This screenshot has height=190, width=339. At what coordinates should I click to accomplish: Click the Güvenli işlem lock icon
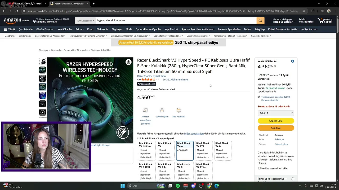pyautogui.click(x=162, y=110)
